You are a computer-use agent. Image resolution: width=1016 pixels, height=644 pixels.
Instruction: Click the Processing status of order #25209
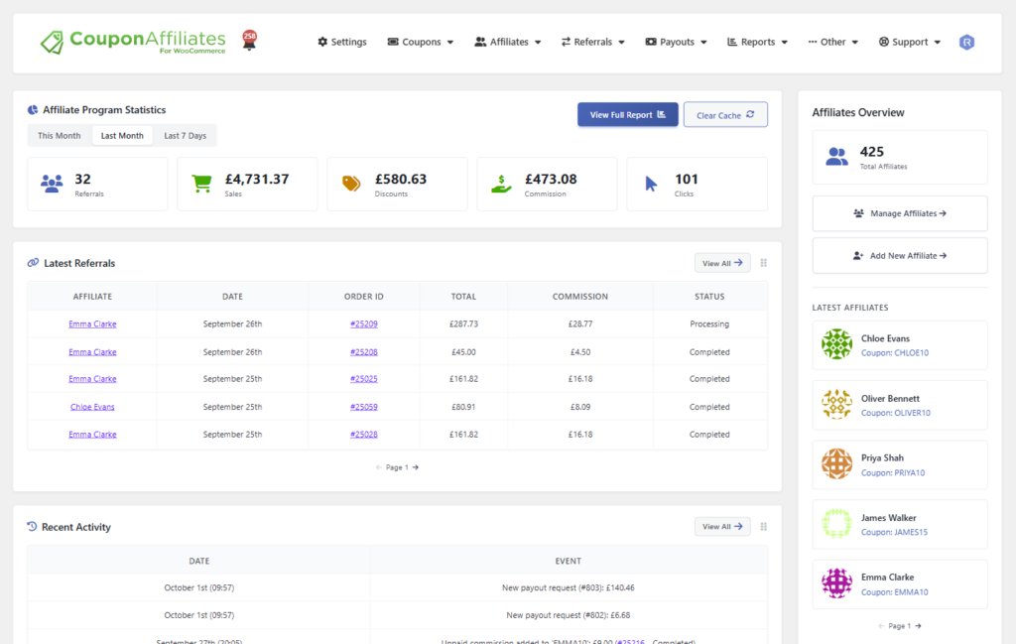709,323
